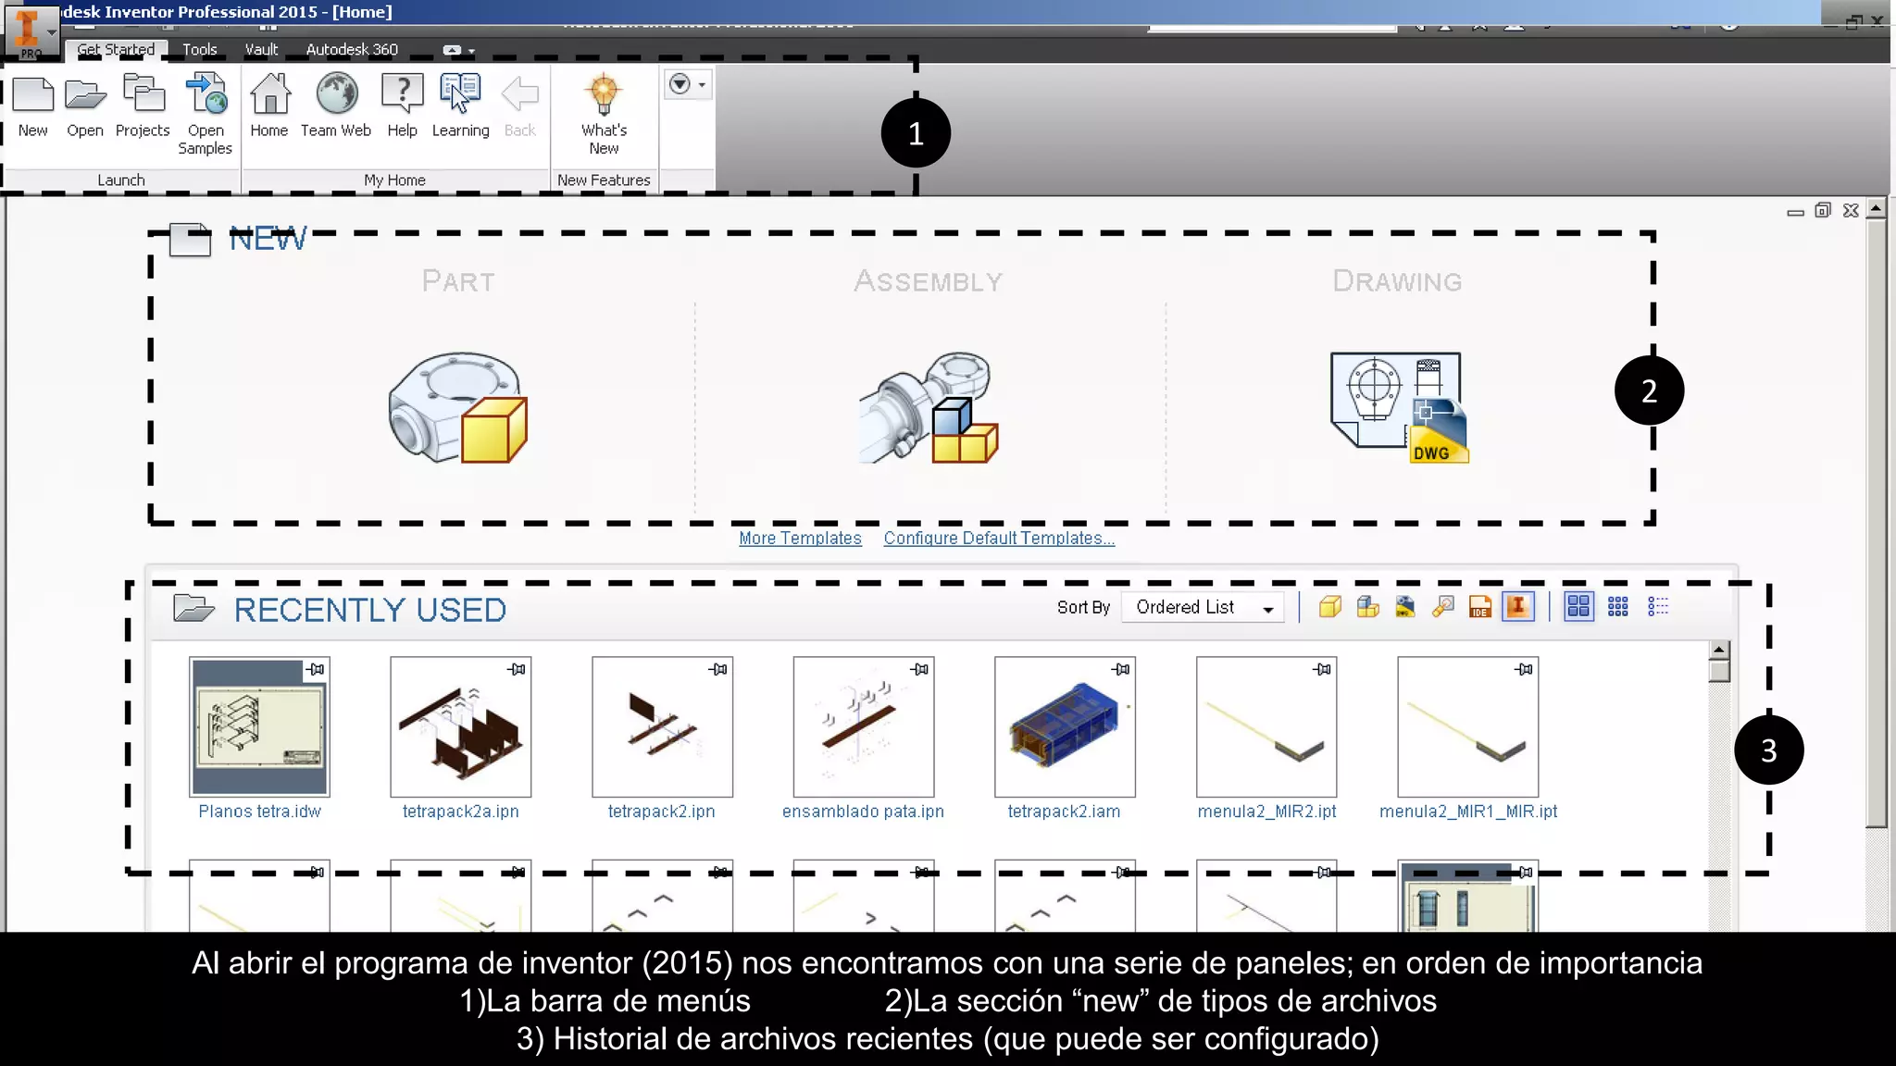The image size is (1896, 1066).
Task: Open the Autodesk 360 tab
Action: click(352, 50)
